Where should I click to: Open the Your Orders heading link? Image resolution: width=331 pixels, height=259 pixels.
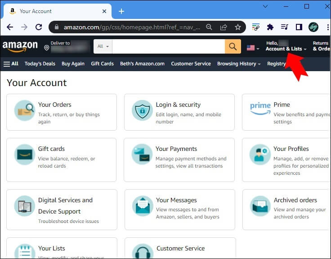(55, 105)
